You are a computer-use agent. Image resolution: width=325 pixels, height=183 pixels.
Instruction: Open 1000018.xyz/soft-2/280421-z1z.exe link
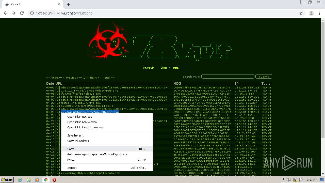[87, 106]
